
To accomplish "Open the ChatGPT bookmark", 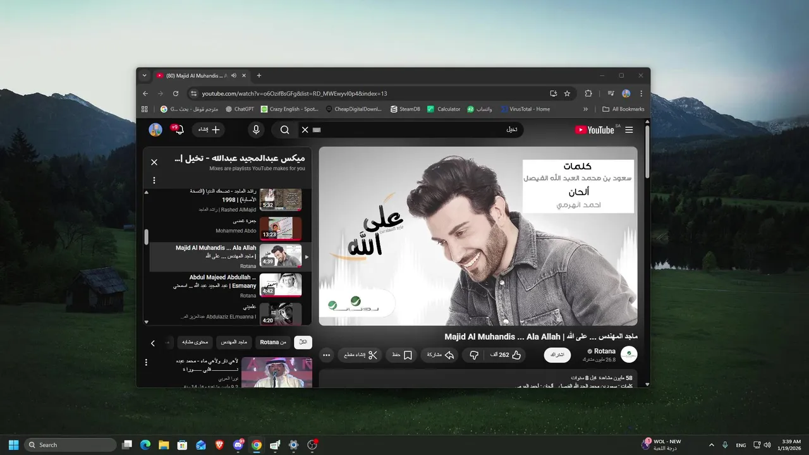I will tap(240, 109).
